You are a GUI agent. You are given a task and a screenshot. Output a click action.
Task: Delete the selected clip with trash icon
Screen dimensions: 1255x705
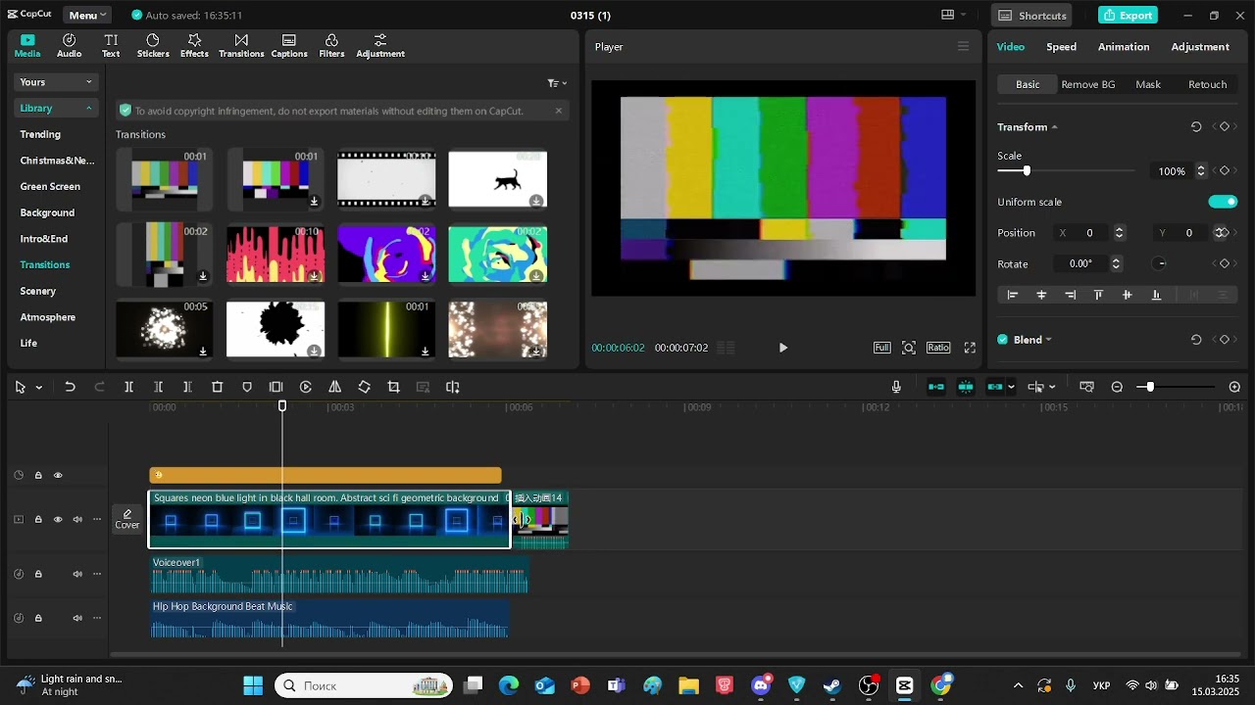(218, 387)
